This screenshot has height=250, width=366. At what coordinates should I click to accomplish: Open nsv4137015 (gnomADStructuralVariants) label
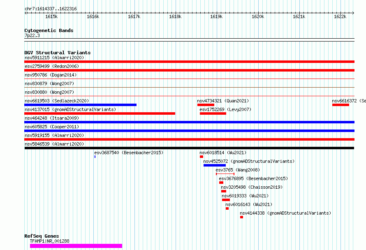click(70, 109)
